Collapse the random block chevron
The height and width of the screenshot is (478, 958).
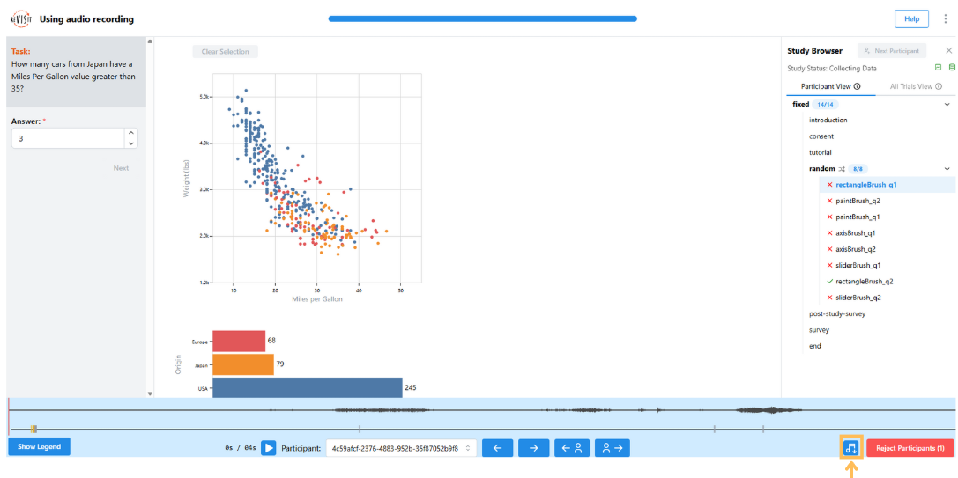click(947, 168)
